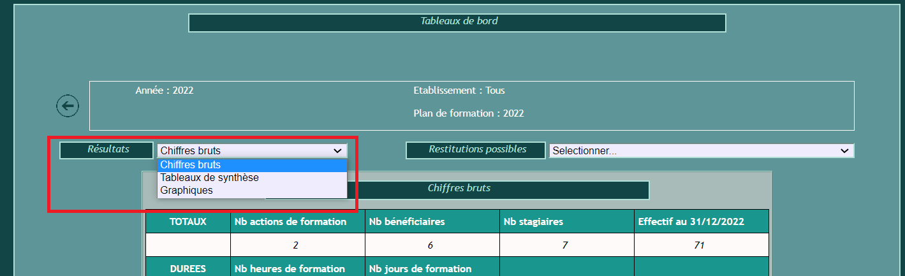Select the TOTAUX row header
Image resolution: width=905 pixels, height=276 pixels.
(188, 222)
